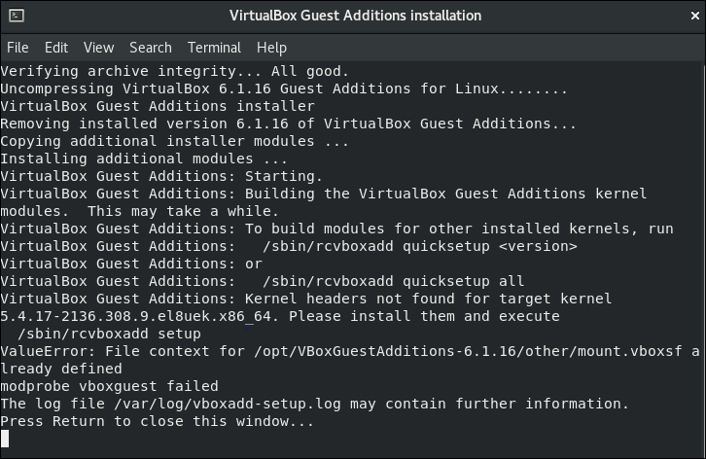Click 'Verifying archive integrity... All good.' line
Screen dimensions: 706x459
click(175, 71)
